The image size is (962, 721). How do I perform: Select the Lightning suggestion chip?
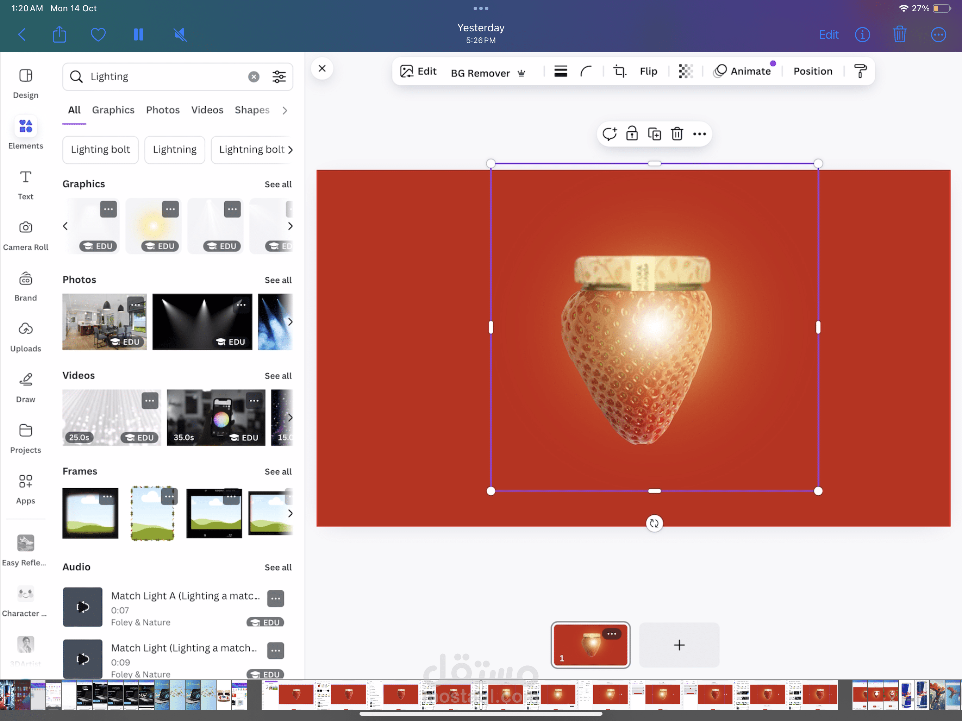click(x=174, y=150)
